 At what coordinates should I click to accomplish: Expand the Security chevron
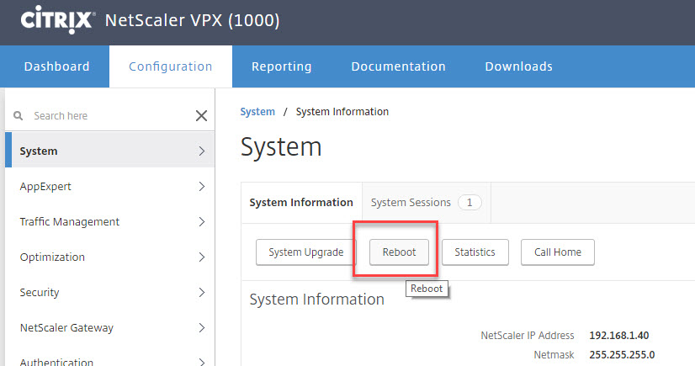pos(202,293)
